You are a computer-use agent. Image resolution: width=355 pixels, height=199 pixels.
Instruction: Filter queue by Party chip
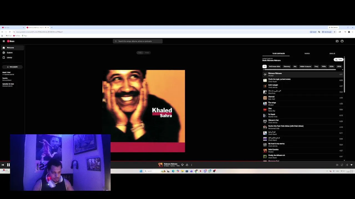316,67
